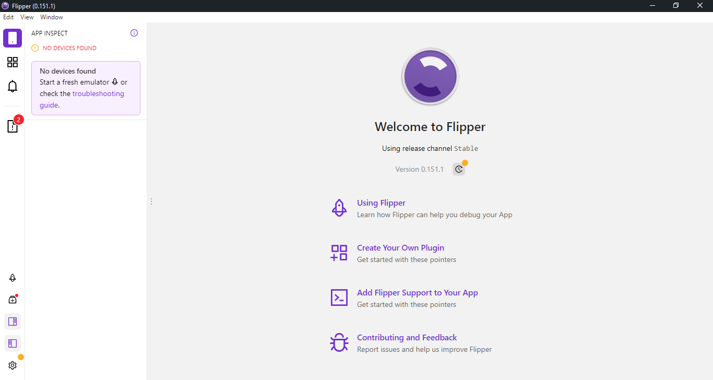Toggle the left sidebar panel

pos(13,343)
